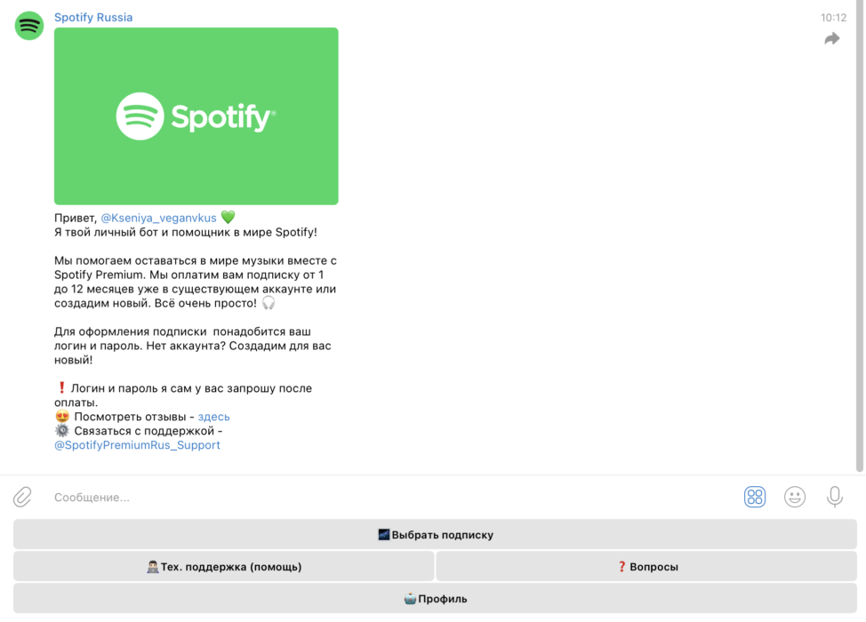Viewport: 866px width, 622px height.
Task: Click the red exclamation mark emoji
Action: (x=61, y=388)
